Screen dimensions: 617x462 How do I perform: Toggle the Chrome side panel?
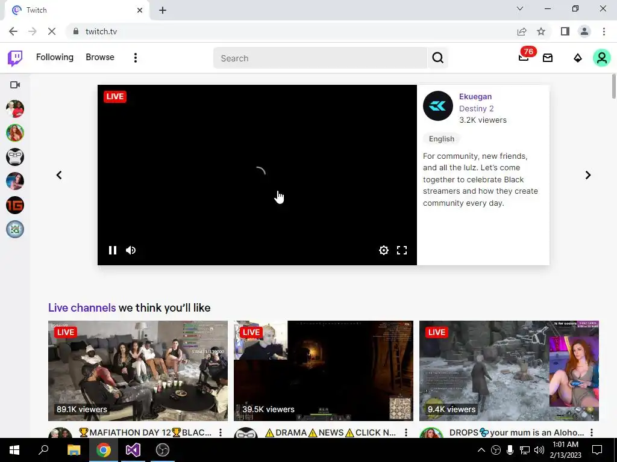coord(565,31)
